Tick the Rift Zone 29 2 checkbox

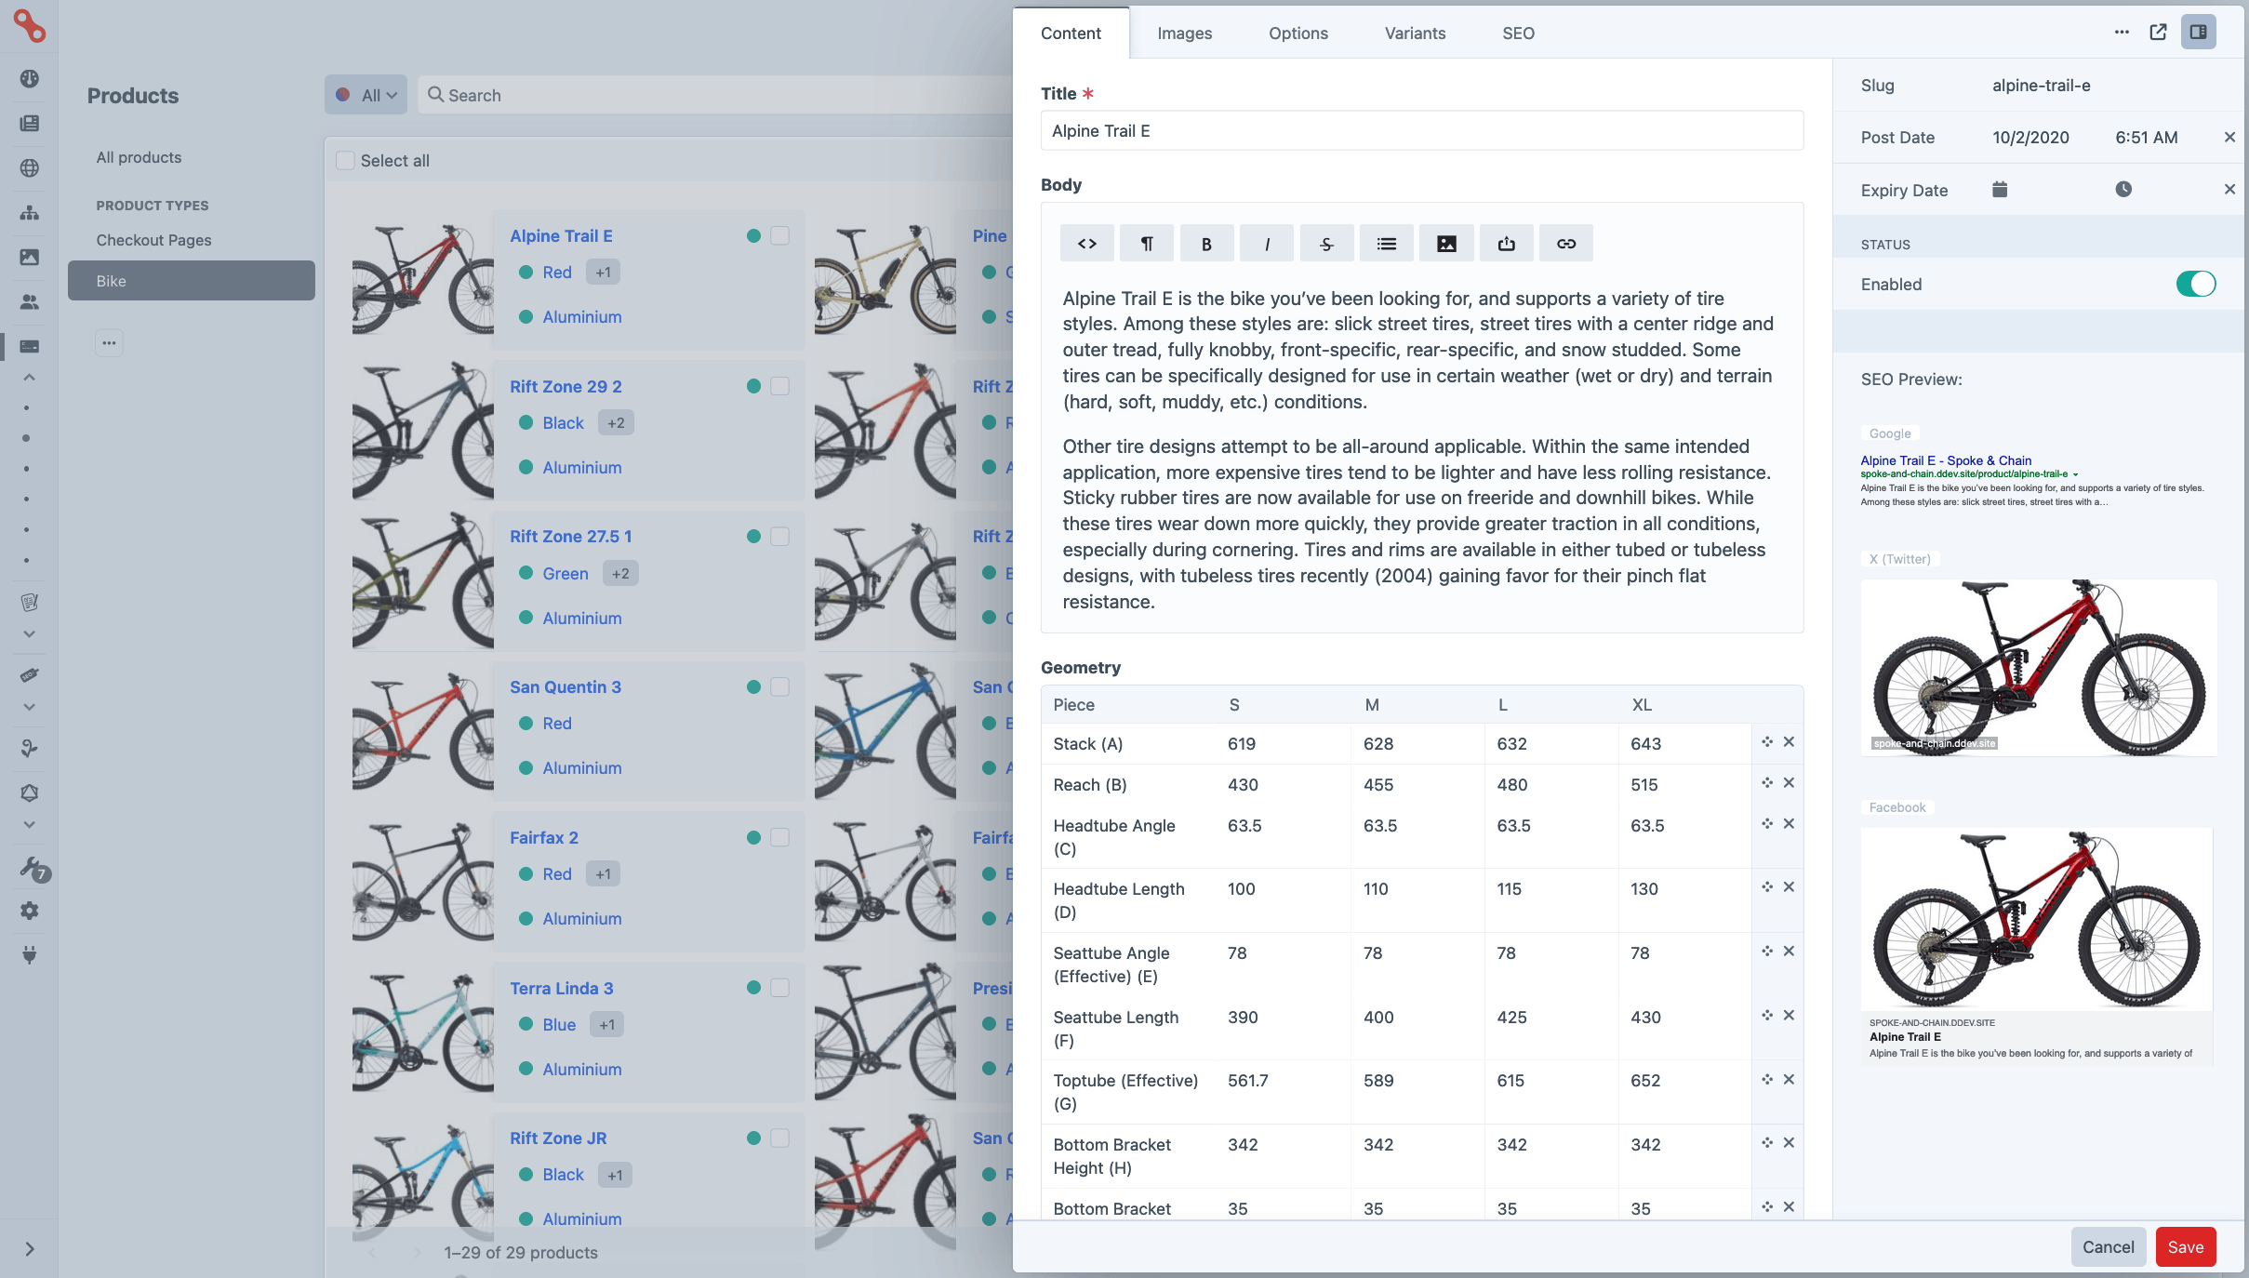[x=780, y=386]
